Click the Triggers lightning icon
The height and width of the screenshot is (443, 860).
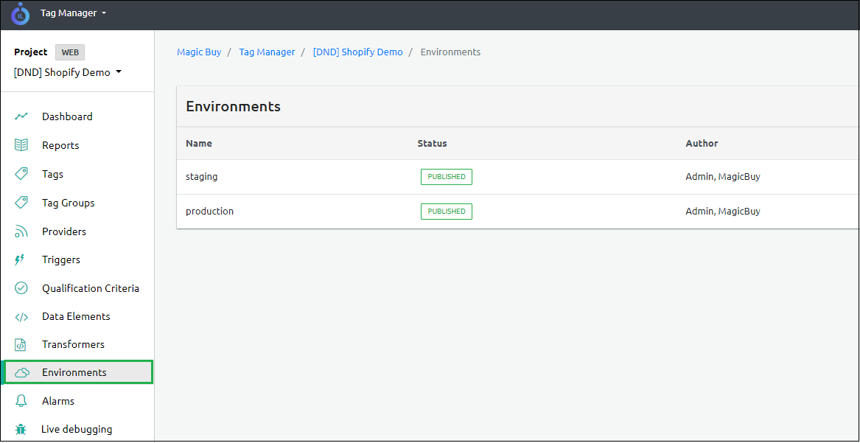20,259
